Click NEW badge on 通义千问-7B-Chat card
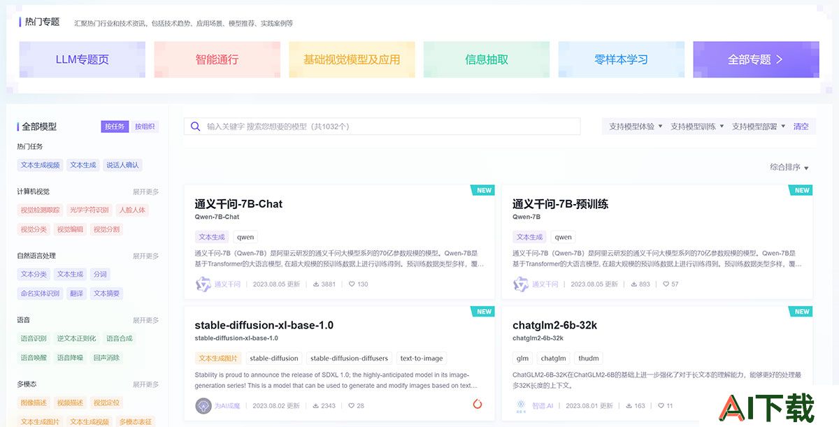 tap(483, 190)
